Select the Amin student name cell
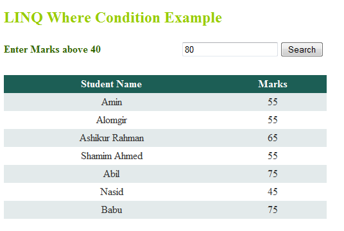The height and width of the screenshot is (231, 344). [x=112, y=102]
